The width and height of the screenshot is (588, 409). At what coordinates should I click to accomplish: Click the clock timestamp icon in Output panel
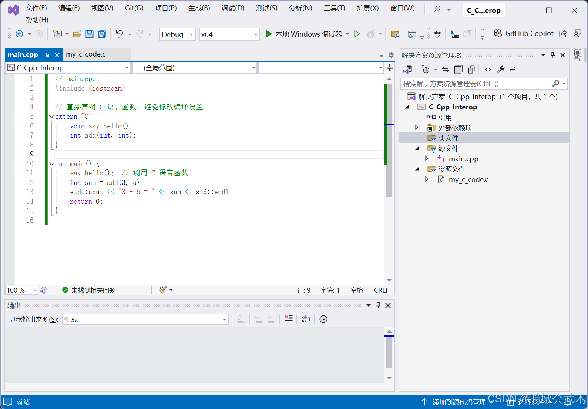point(323,319)
